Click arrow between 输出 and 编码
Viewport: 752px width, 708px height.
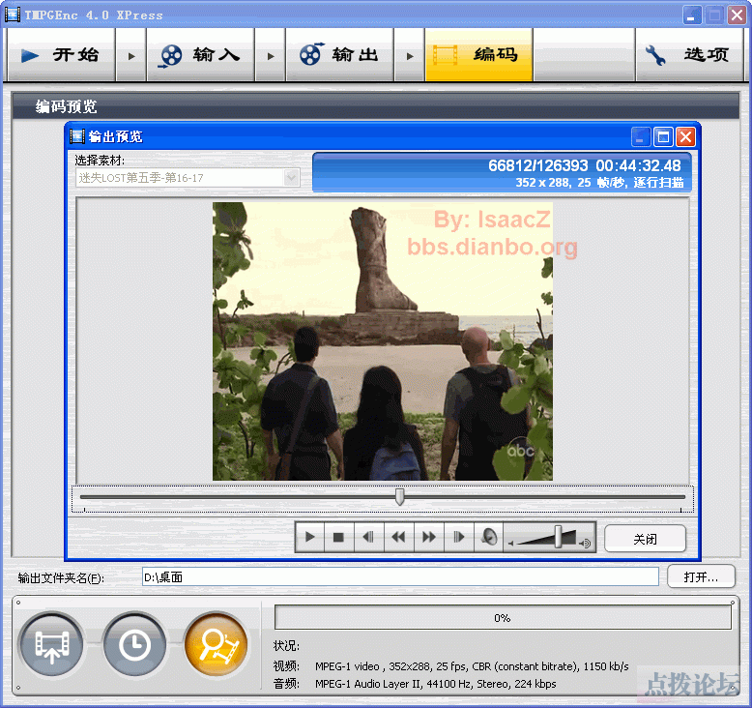point(409,56)
